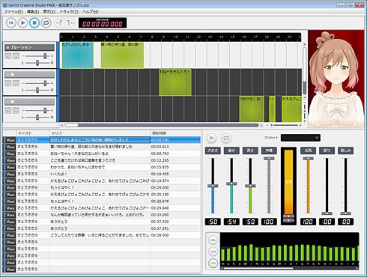Select the LEN graph mode button
This screenshot has height=277, width=367.
pos(213,252)
